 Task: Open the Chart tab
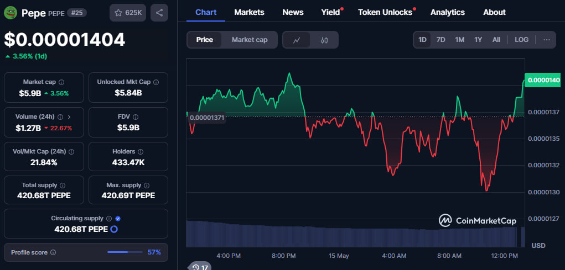coord(206,12)
